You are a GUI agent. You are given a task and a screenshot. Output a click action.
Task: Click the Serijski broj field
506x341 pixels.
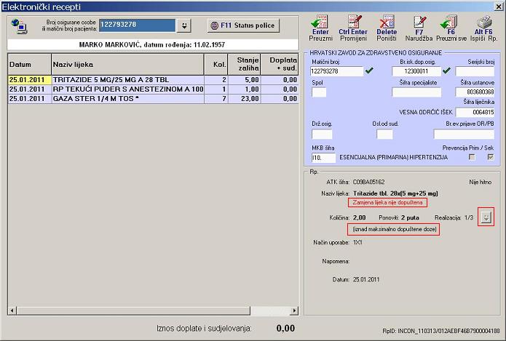475,71
